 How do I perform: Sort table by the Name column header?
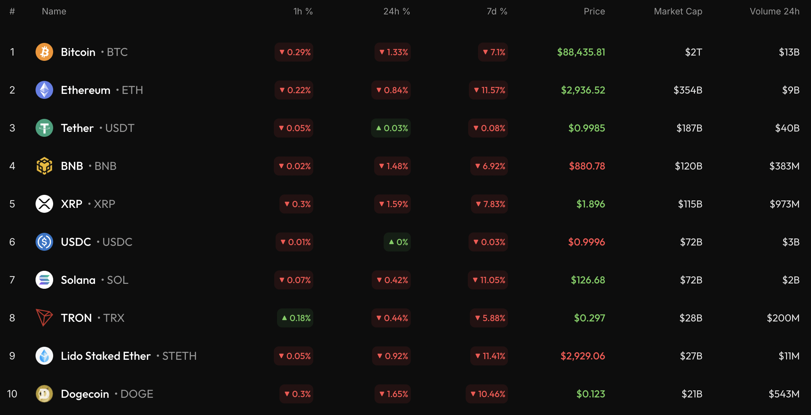point(54,12)
